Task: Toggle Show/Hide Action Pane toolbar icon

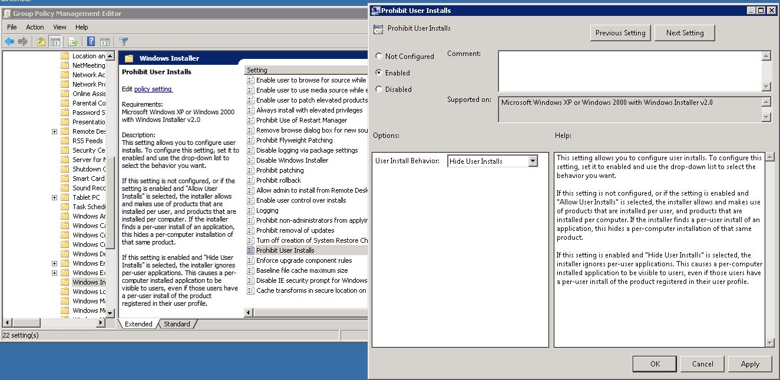Action: 105,41
